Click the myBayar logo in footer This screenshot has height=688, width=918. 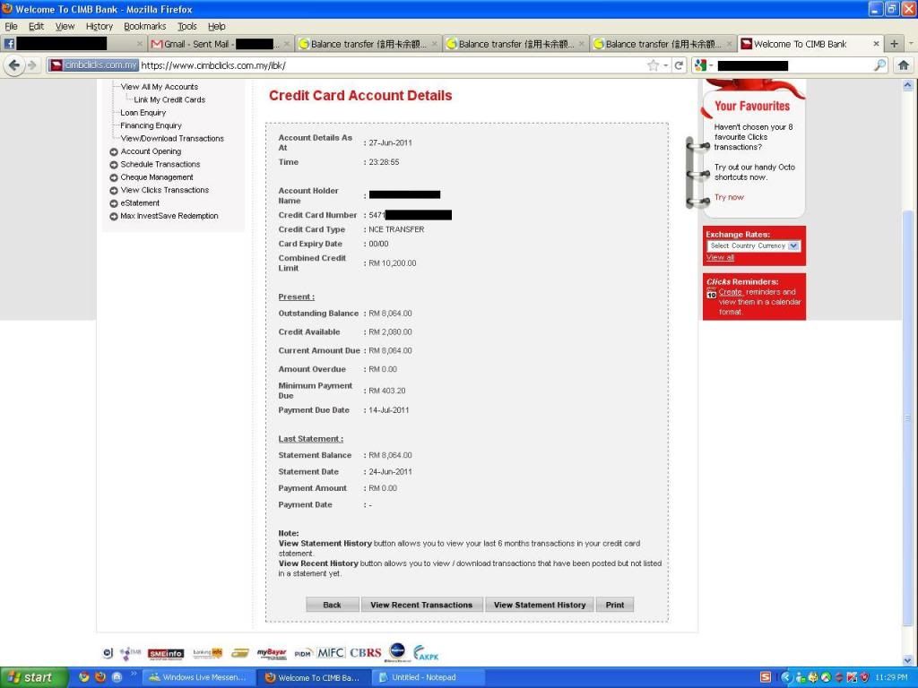[272, 653]
